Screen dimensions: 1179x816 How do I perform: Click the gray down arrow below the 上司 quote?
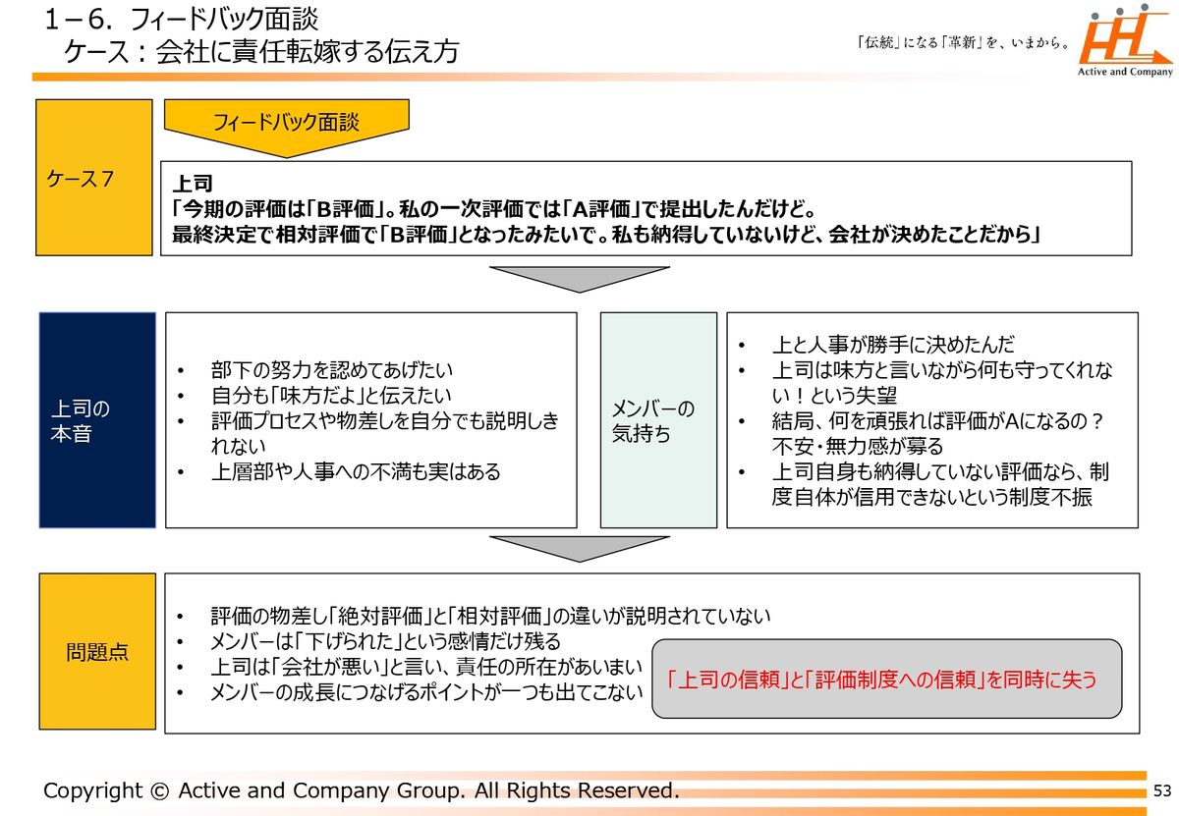click(579, 278)
